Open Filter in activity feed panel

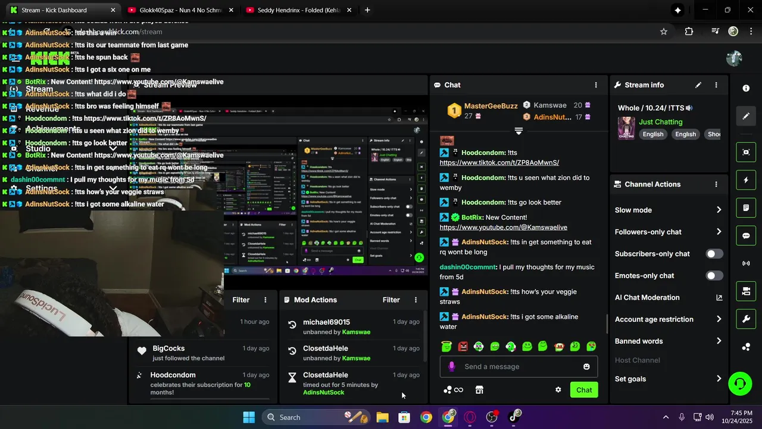click(241, 300)
